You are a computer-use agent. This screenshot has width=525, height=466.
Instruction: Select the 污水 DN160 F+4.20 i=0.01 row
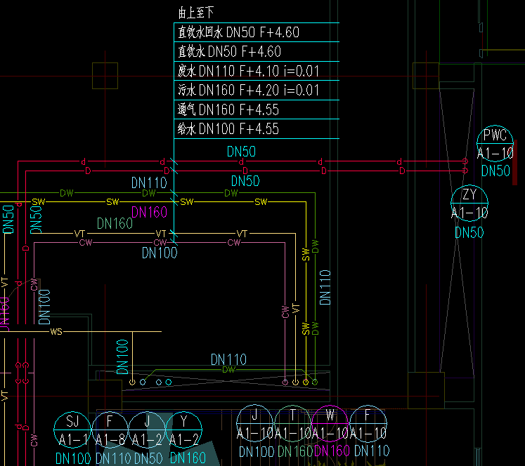[x=248, y=90]
